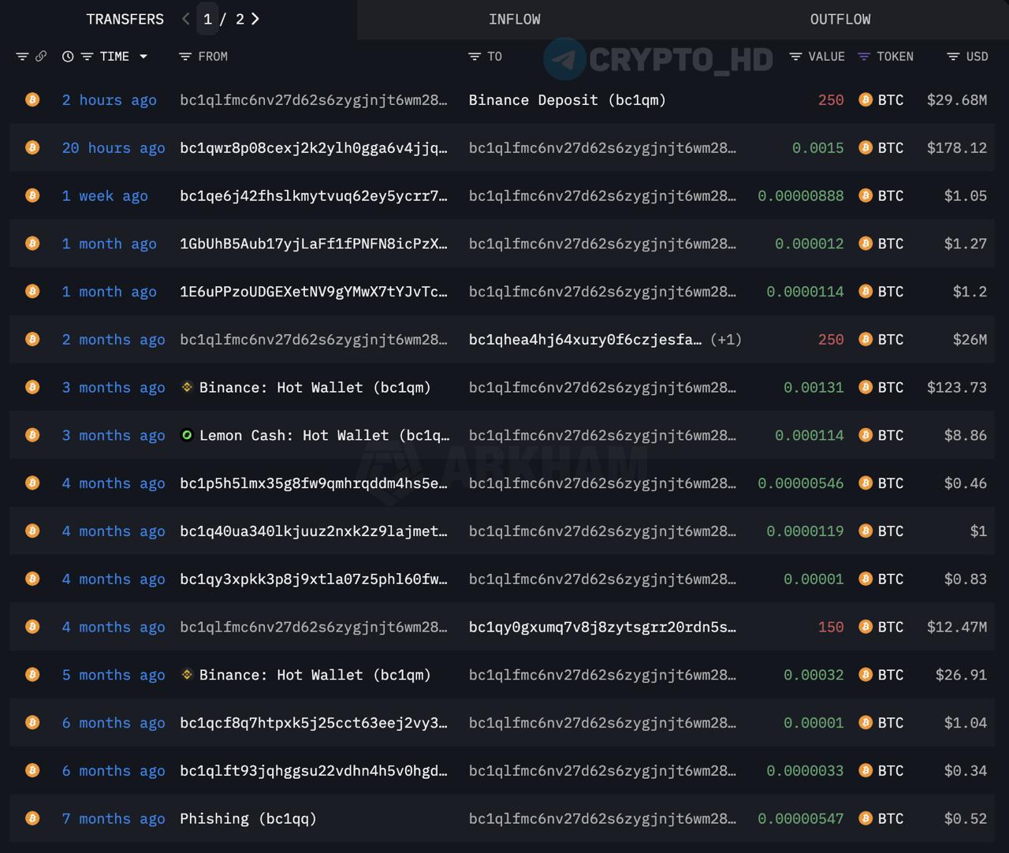Click the page number 1 field in pagination
1009x853 pixels.
(207, 19)
